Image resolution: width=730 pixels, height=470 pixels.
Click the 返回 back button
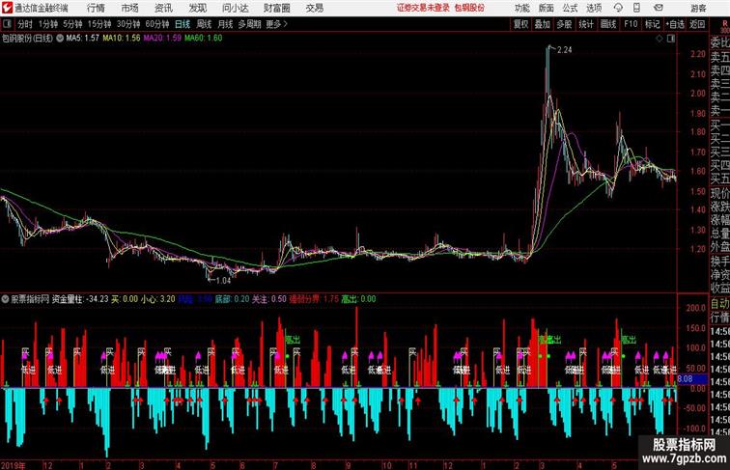pos(697,24)
